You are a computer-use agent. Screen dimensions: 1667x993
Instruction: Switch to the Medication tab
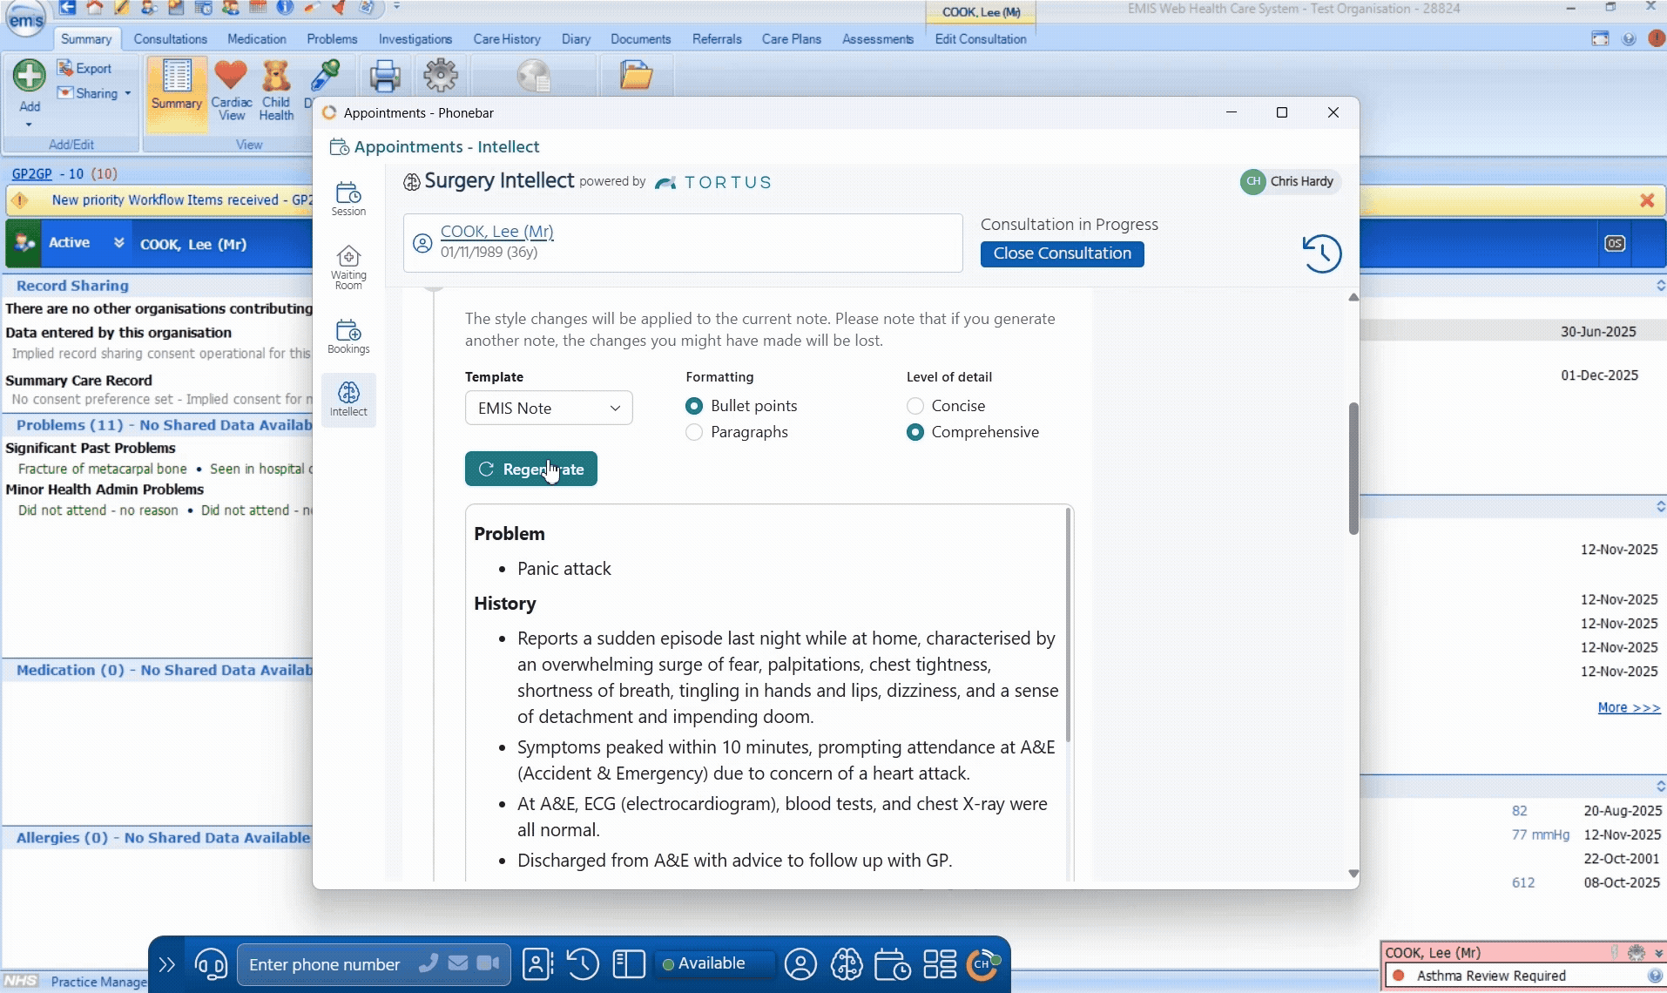point(256,38)
